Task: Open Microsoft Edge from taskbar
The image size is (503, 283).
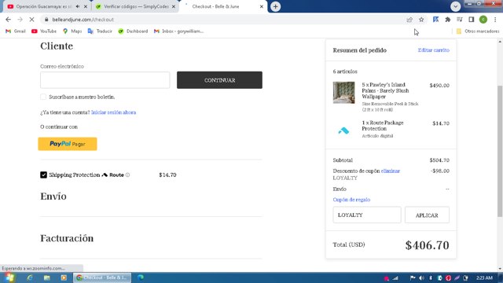Action: point(141,277)
